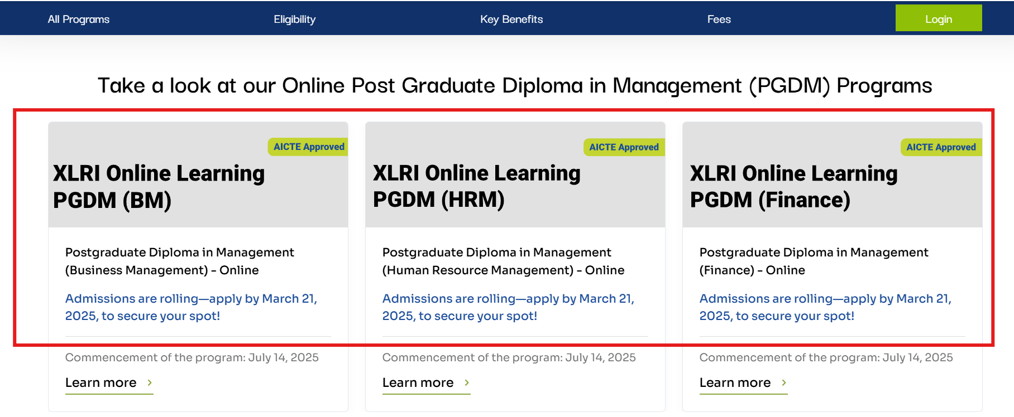The height and width of the screenshot is (417, 1014).
Task: Click the green Login button
Action: click(x=939, y=18)
